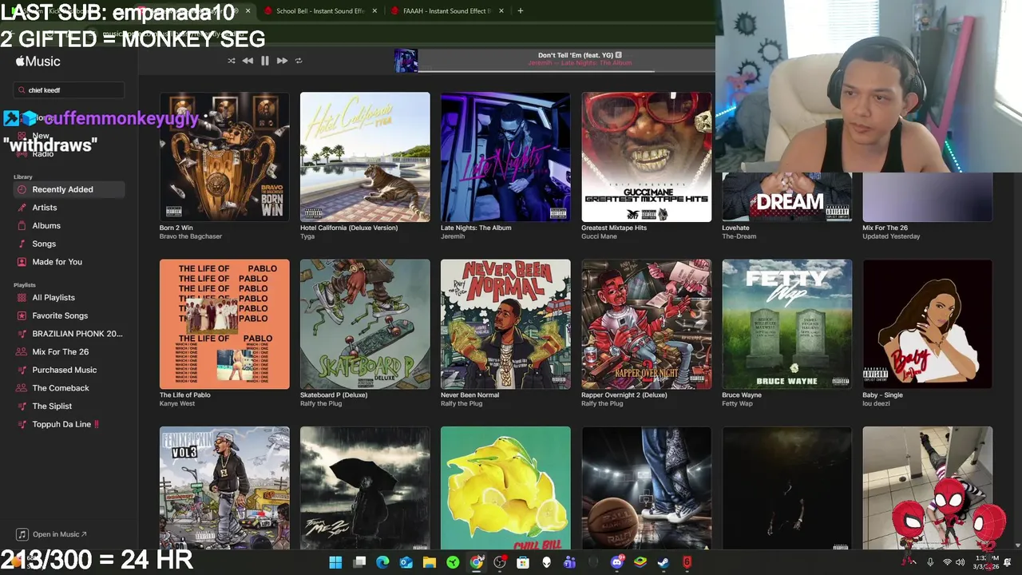Toggle shuffle in the player controls

pos(232,61)
